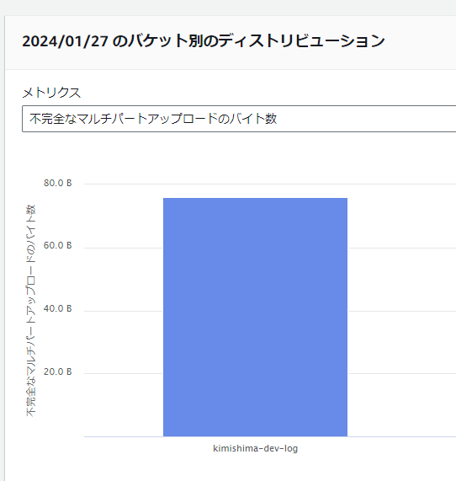Click the chart baseline axis line

tap(270, 436)
